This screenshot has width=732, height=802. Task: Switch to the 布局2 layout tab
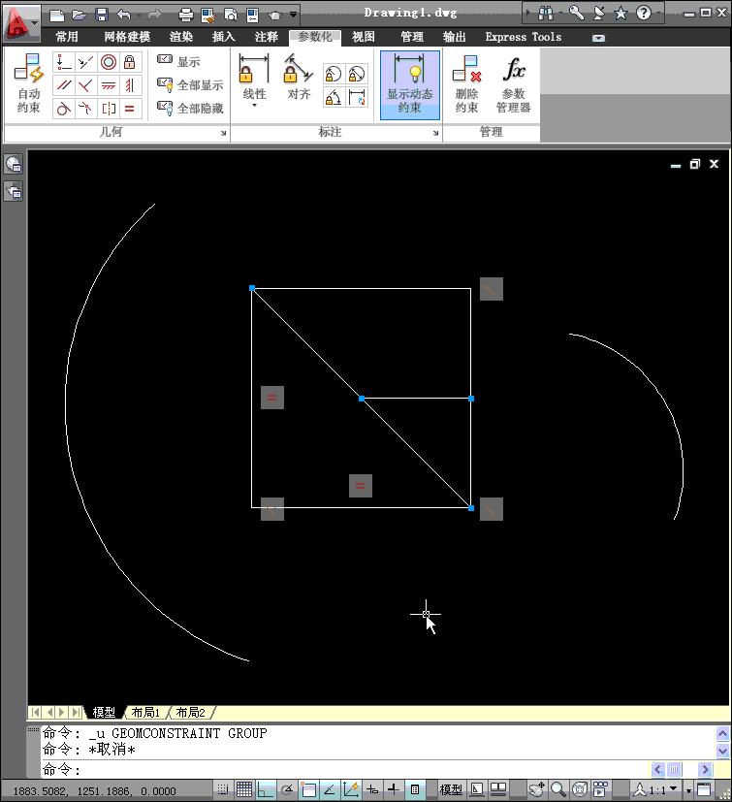pyautogui.click(x=190, y=712)
